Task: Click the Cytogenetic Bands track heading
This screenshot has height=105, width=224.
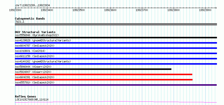Action: tap(30, 19)
